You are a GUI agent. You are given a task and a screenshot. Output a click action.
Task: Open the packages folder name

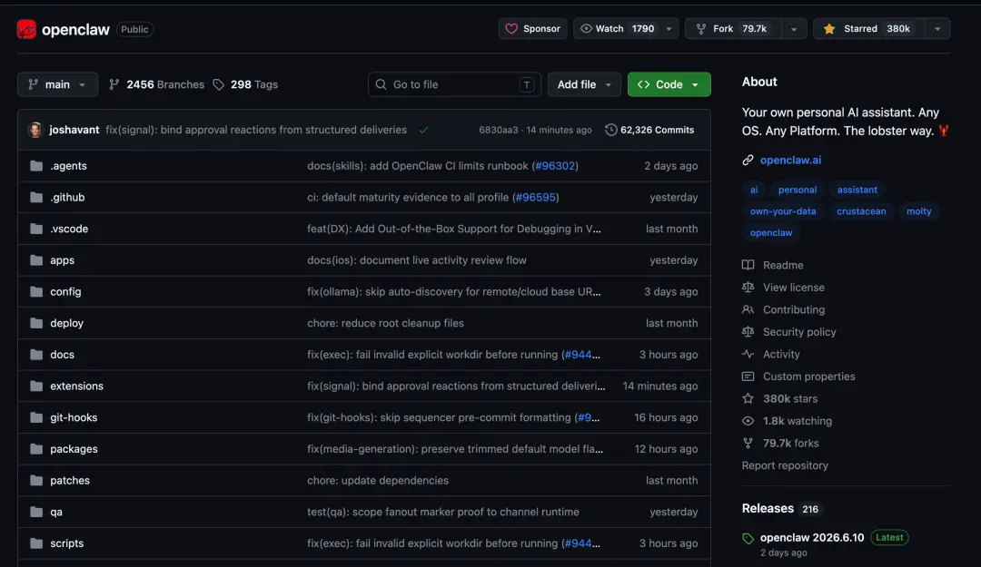74,449
